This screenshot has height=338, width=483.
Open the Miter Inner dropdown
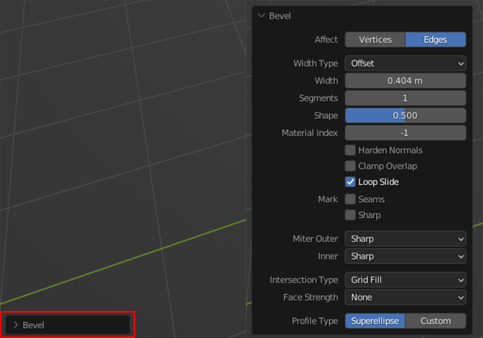405,256
